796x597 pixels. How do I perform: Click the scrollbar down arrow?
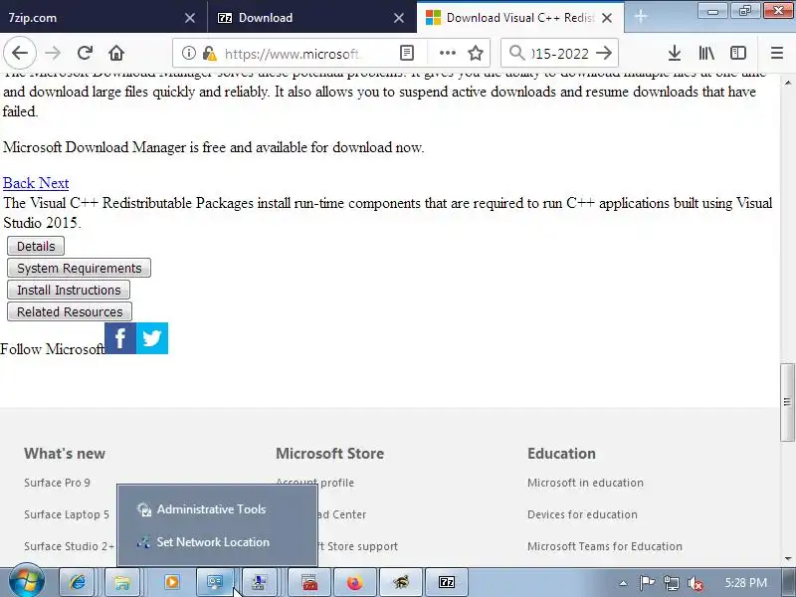coord(787,558)
